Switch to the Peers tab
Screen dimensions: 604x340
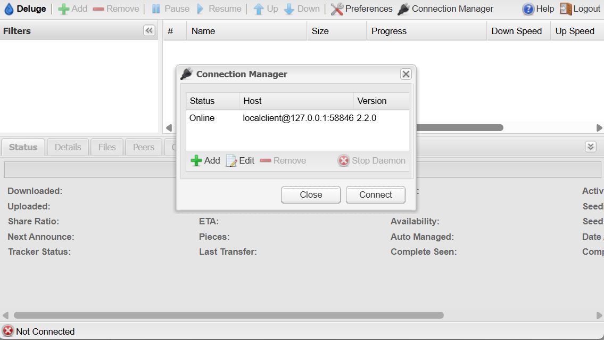tap(143, 147)
